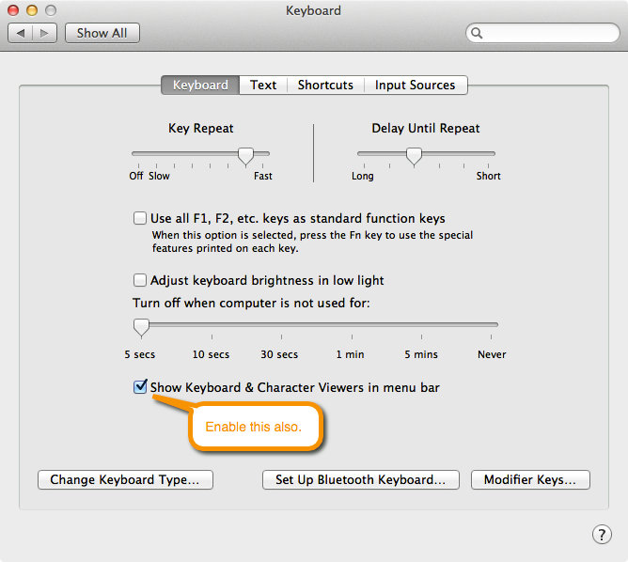Open the Shortcuts tab
Viewport: 628px width, 562px height.
pyautogui.click(x=325, y=85)
